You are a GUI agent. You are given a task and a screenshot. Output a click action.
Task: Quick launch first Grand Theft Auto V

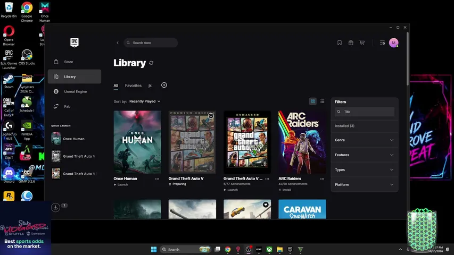[x=74, y=156]
